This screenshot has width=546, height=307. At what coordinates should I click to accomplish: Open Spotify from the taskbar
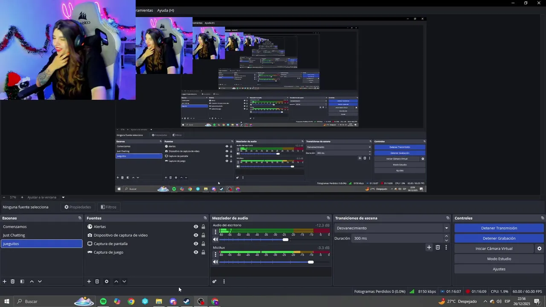pos(103,301)
